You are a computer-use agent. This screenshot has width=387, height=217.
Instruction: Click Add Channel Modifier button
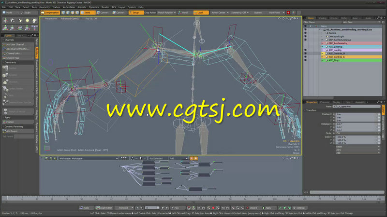tap(18, 49)
